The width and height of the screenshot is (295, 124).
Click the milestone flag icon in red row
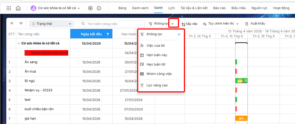(27, 53)
